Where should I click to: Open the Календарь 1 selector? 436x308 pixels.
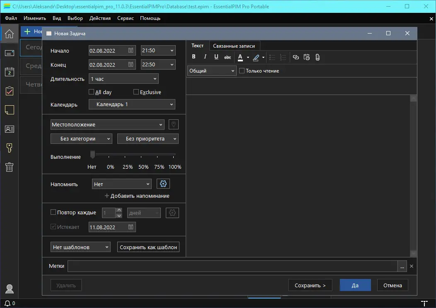[x=131, y=104]
